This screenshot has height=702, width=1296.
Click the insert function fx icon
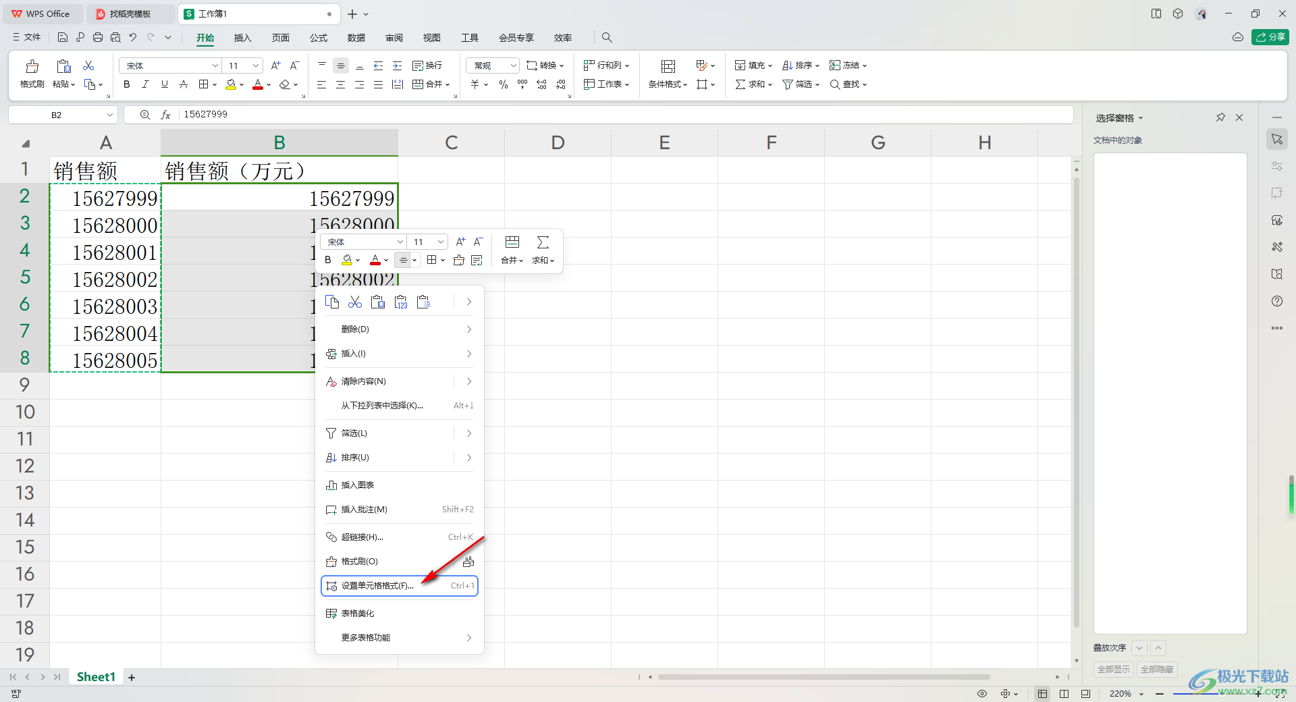pyautogui.click(x=165, y=115)
